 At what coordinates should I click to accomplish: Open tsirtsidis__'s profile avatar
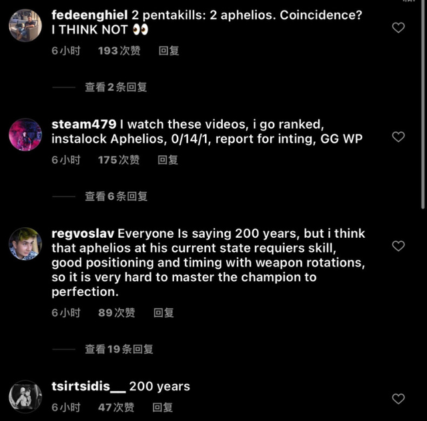click(25, 396)
